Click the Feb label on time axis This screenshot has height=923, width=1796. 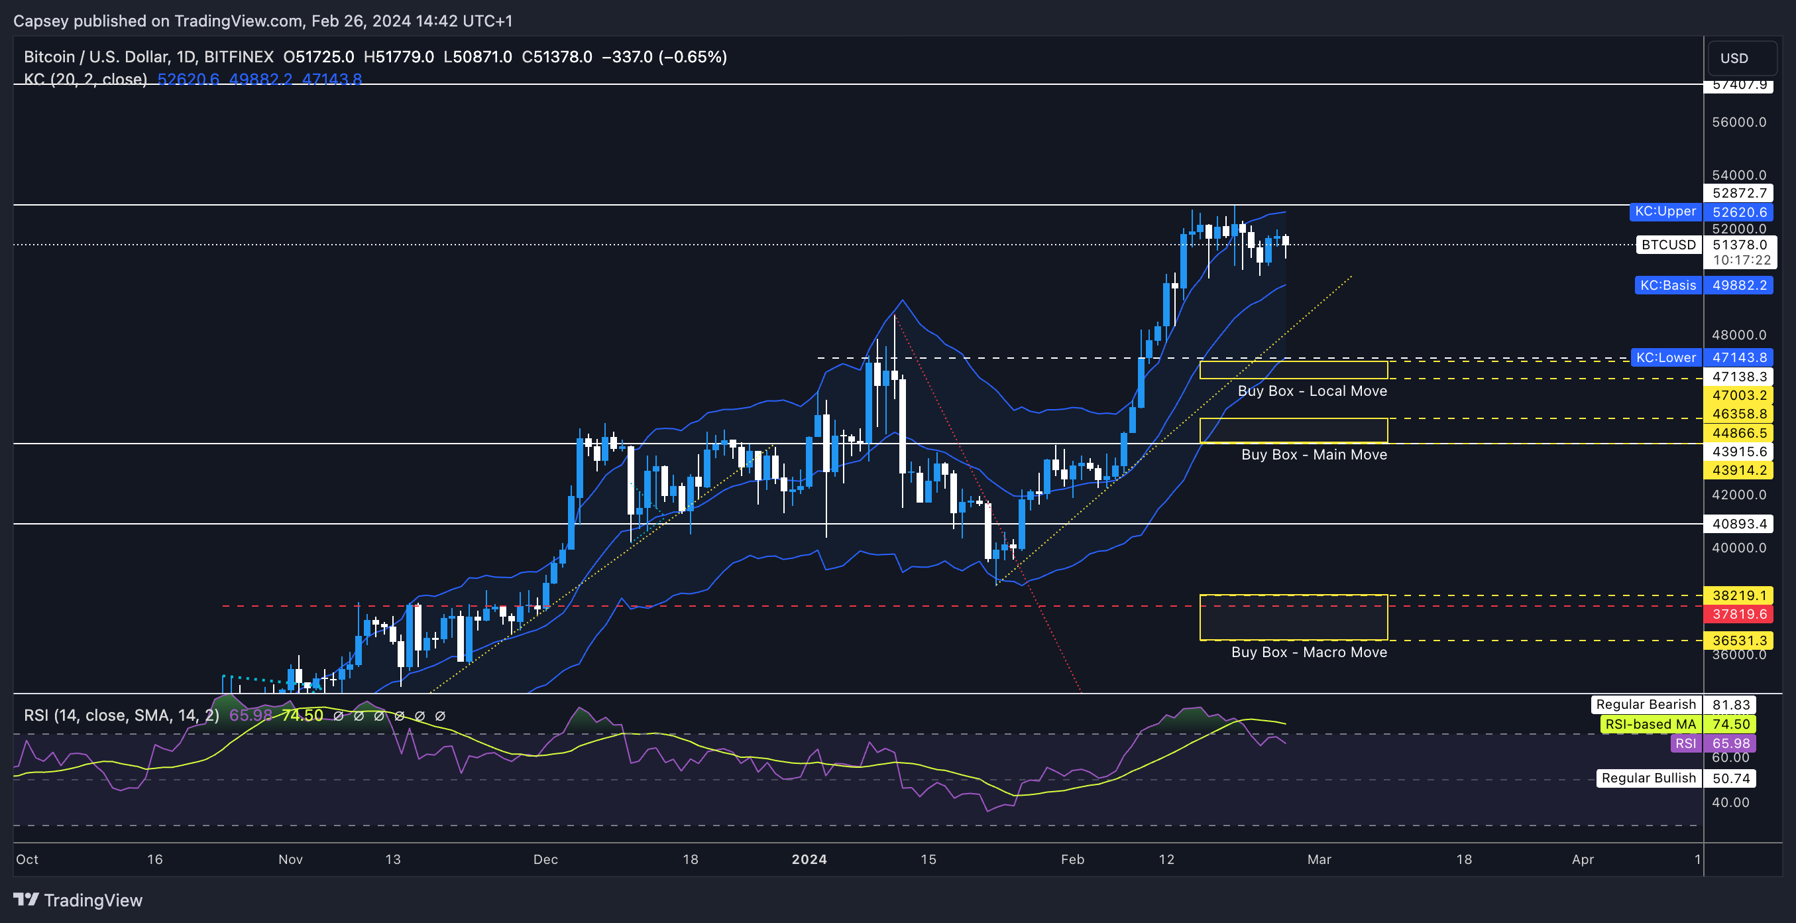pos(1072,859)
